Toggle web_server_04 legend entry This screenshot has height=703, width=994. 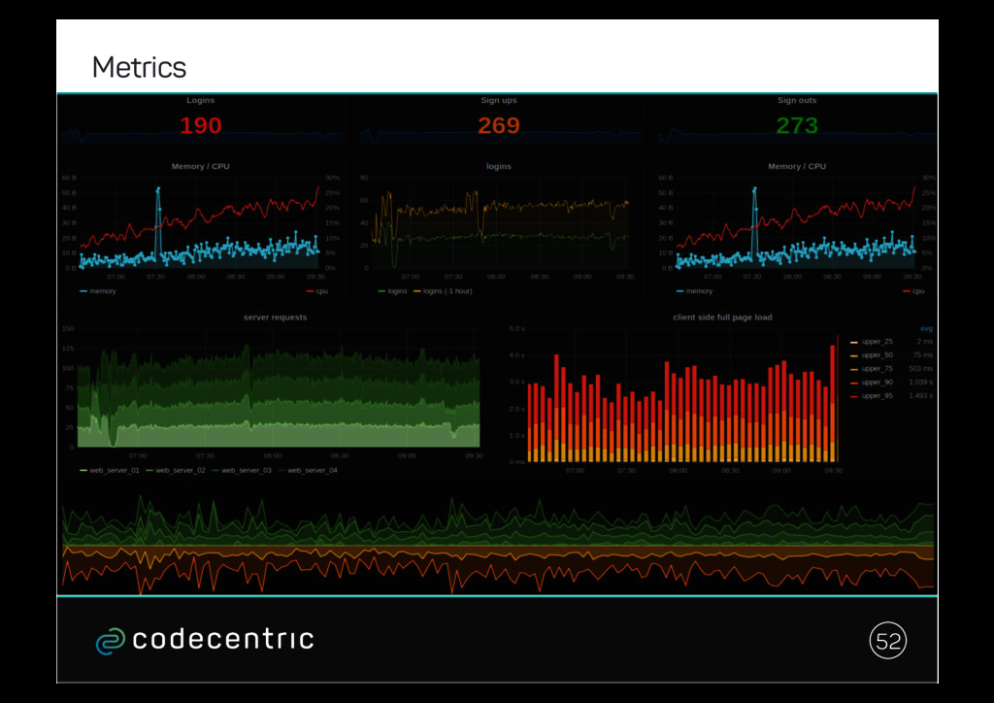[308, 470]
